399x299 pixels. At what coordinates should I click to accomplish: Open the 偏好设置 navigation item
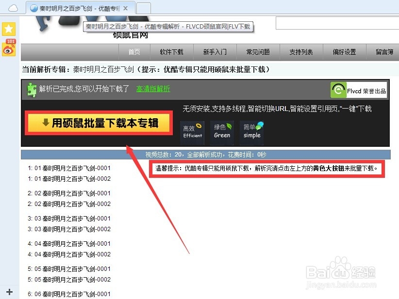click(x=344, y=52)
